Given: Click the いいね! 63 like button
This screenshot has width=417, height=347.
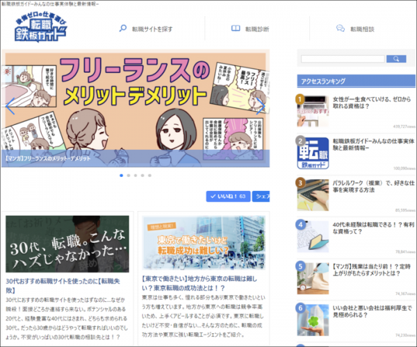Looking at the screenshot, I should pyautogui.click(x=227, y=197).
